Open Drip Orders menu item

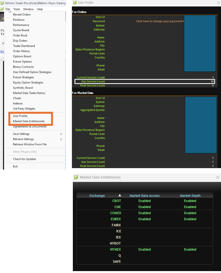[x=20, y=41]
